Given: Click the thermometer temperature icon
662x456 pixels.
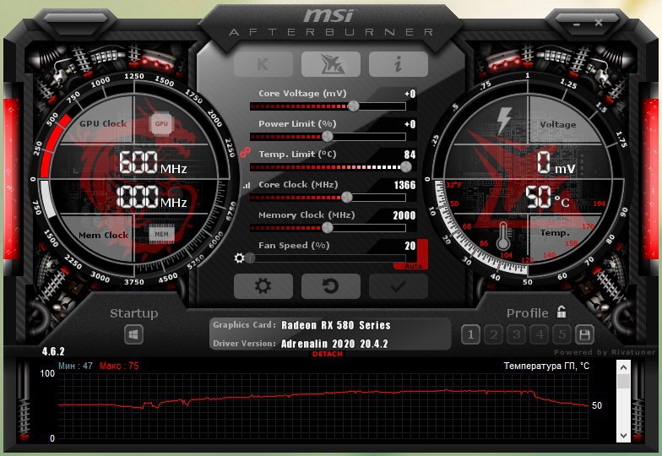Looking at the screenshot, I should 503,236.
